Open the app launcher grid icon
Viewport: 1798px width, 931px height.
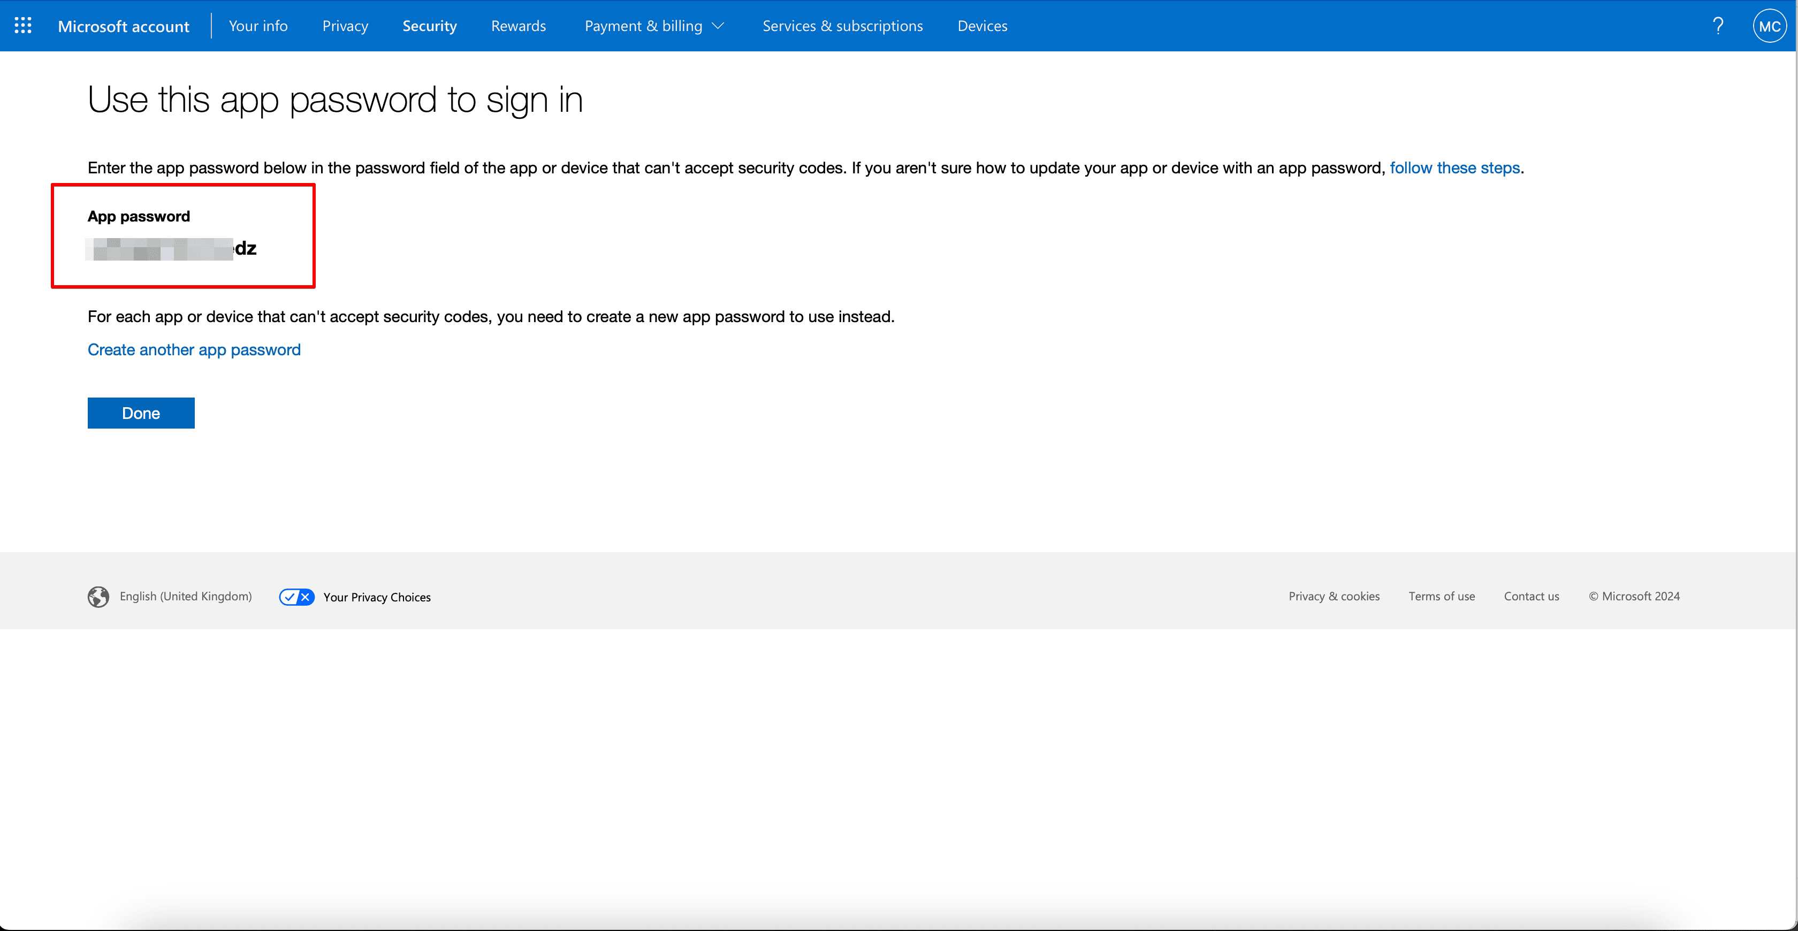point(23,26)
